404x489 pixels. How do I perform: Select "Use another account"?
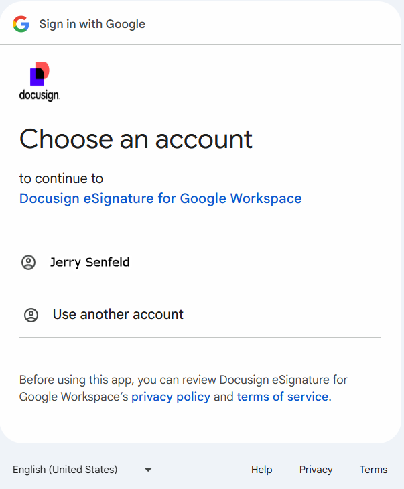pyautogui.click(x=118, y=314)
